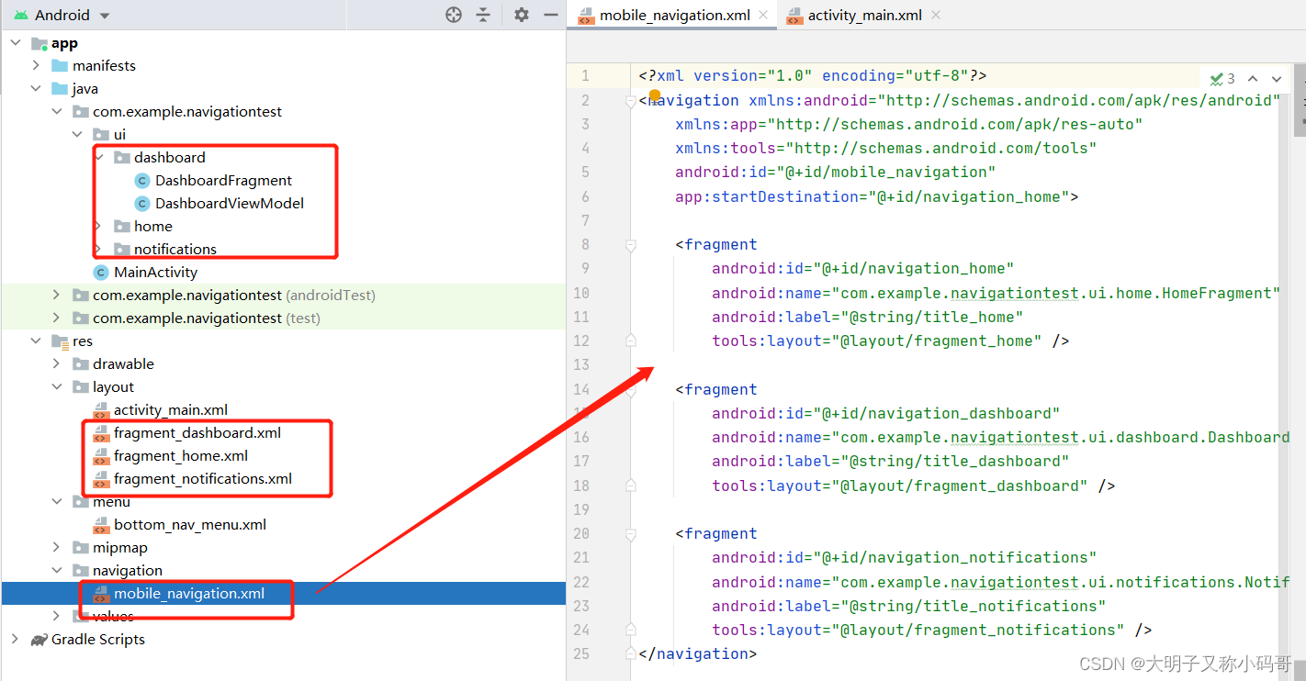Close the mobile_navigation.xml tab

pyautogui.click(x=764, y=15)
